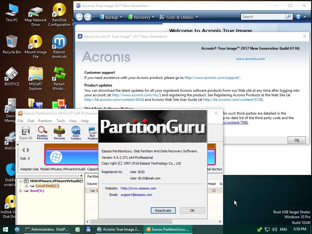Launch Mount Image File shortcut
The image size is (312, 234).
tap(36, 47)
